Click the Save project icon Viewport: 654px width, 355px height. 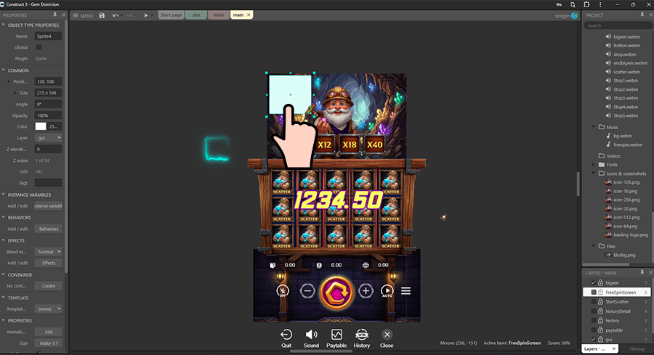[102, 15]
